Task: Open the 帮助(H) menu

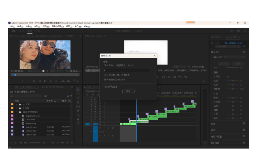Action: pos(87,26)
